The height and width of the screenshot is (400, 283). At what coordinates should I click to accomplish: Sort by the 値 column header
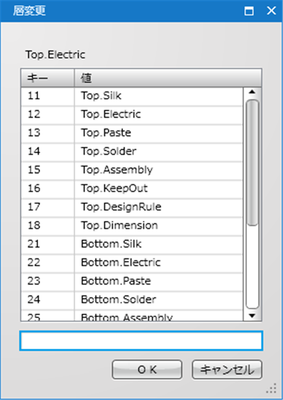pyautogui.click(x=168, y=78)
